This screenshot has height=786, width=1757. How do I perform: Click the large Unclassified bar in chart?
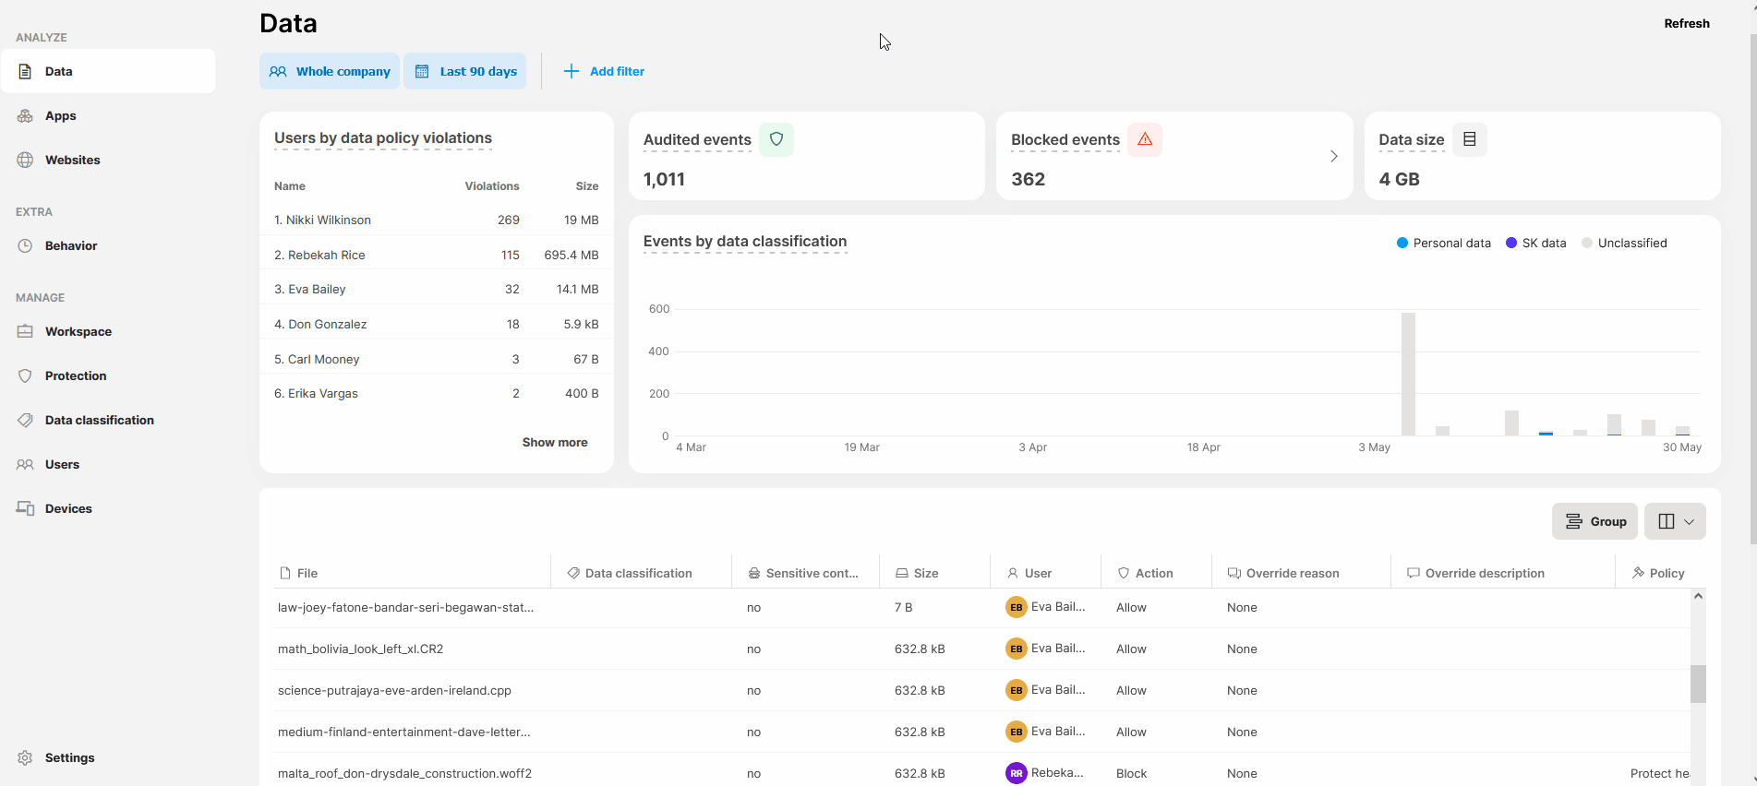click(1408, 374)
